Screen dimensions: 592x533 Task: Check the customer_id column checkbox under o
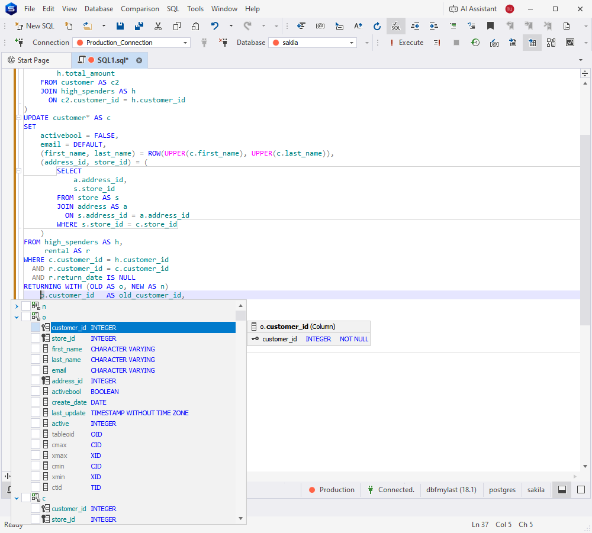point(36,328)
